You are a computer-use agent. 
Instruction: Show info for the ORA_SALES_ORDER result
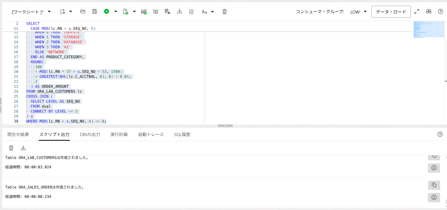[x=434, y=197]
